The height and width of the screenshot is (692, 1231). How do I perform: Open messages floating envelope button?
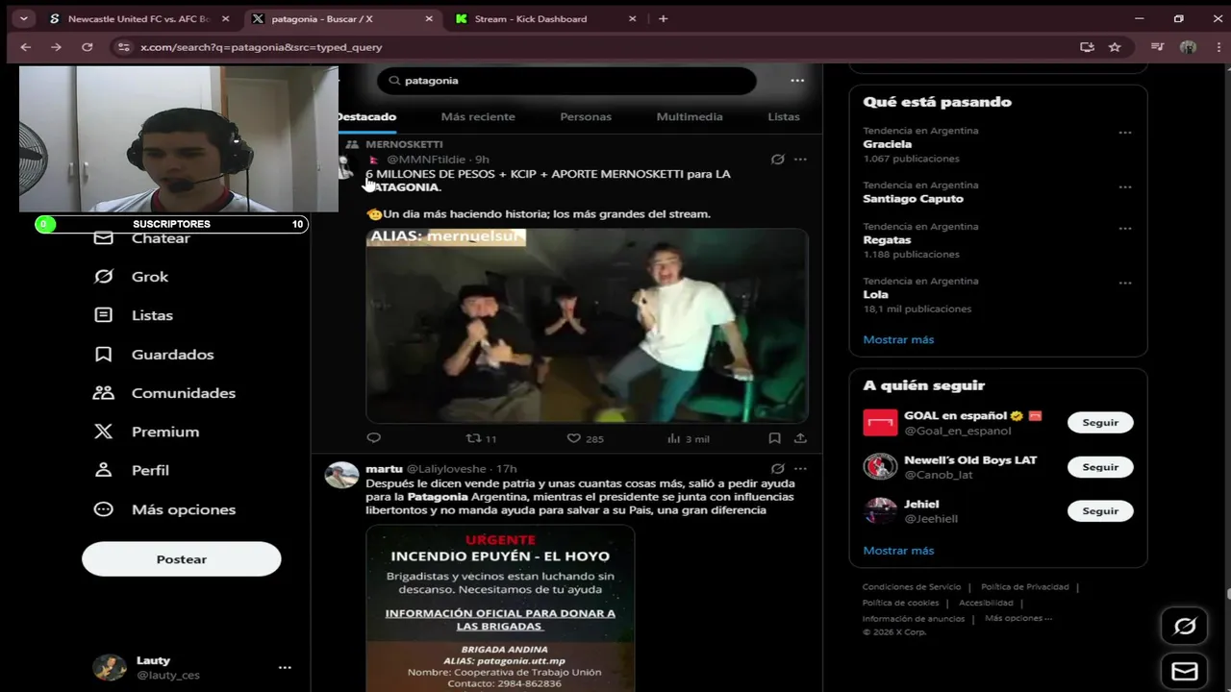pos(1185,671)
